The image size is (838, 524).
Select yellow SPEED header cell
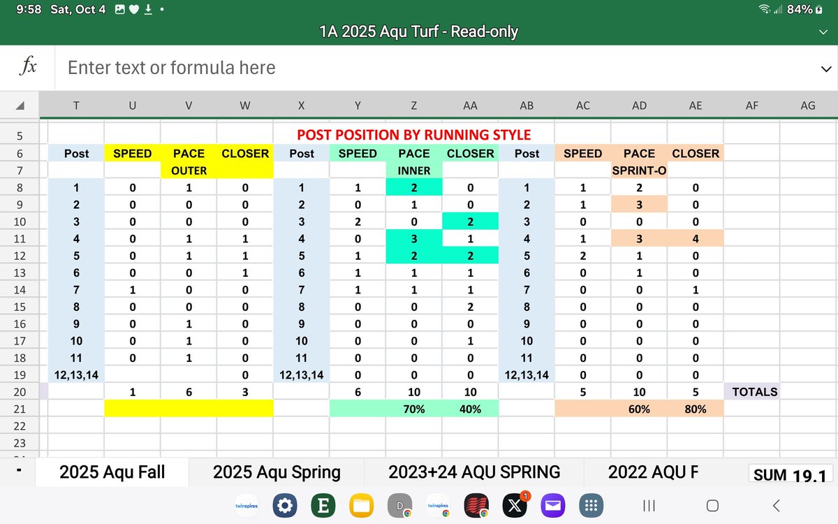click(133, 154)
